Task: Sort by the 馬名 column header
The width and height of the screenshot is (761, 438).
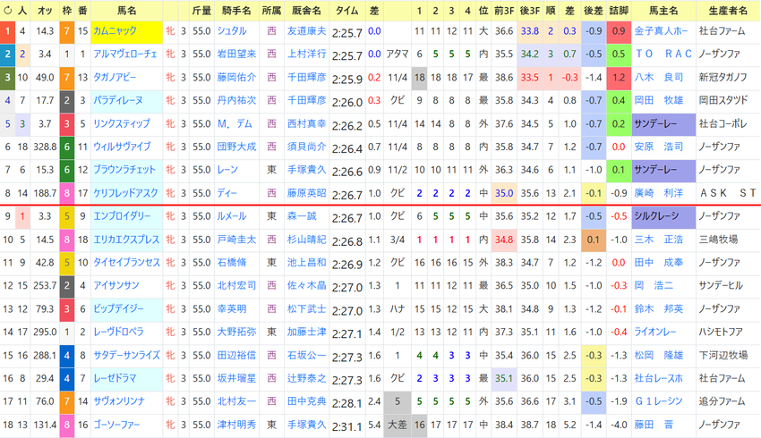Action: click(x=126, y=10)
